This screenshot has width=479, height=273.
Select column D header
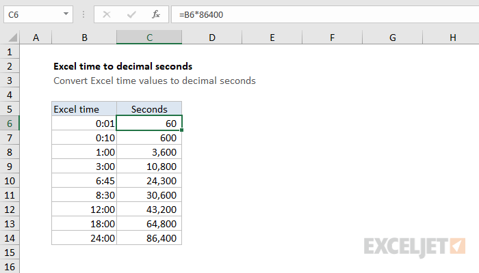point(211,38)
